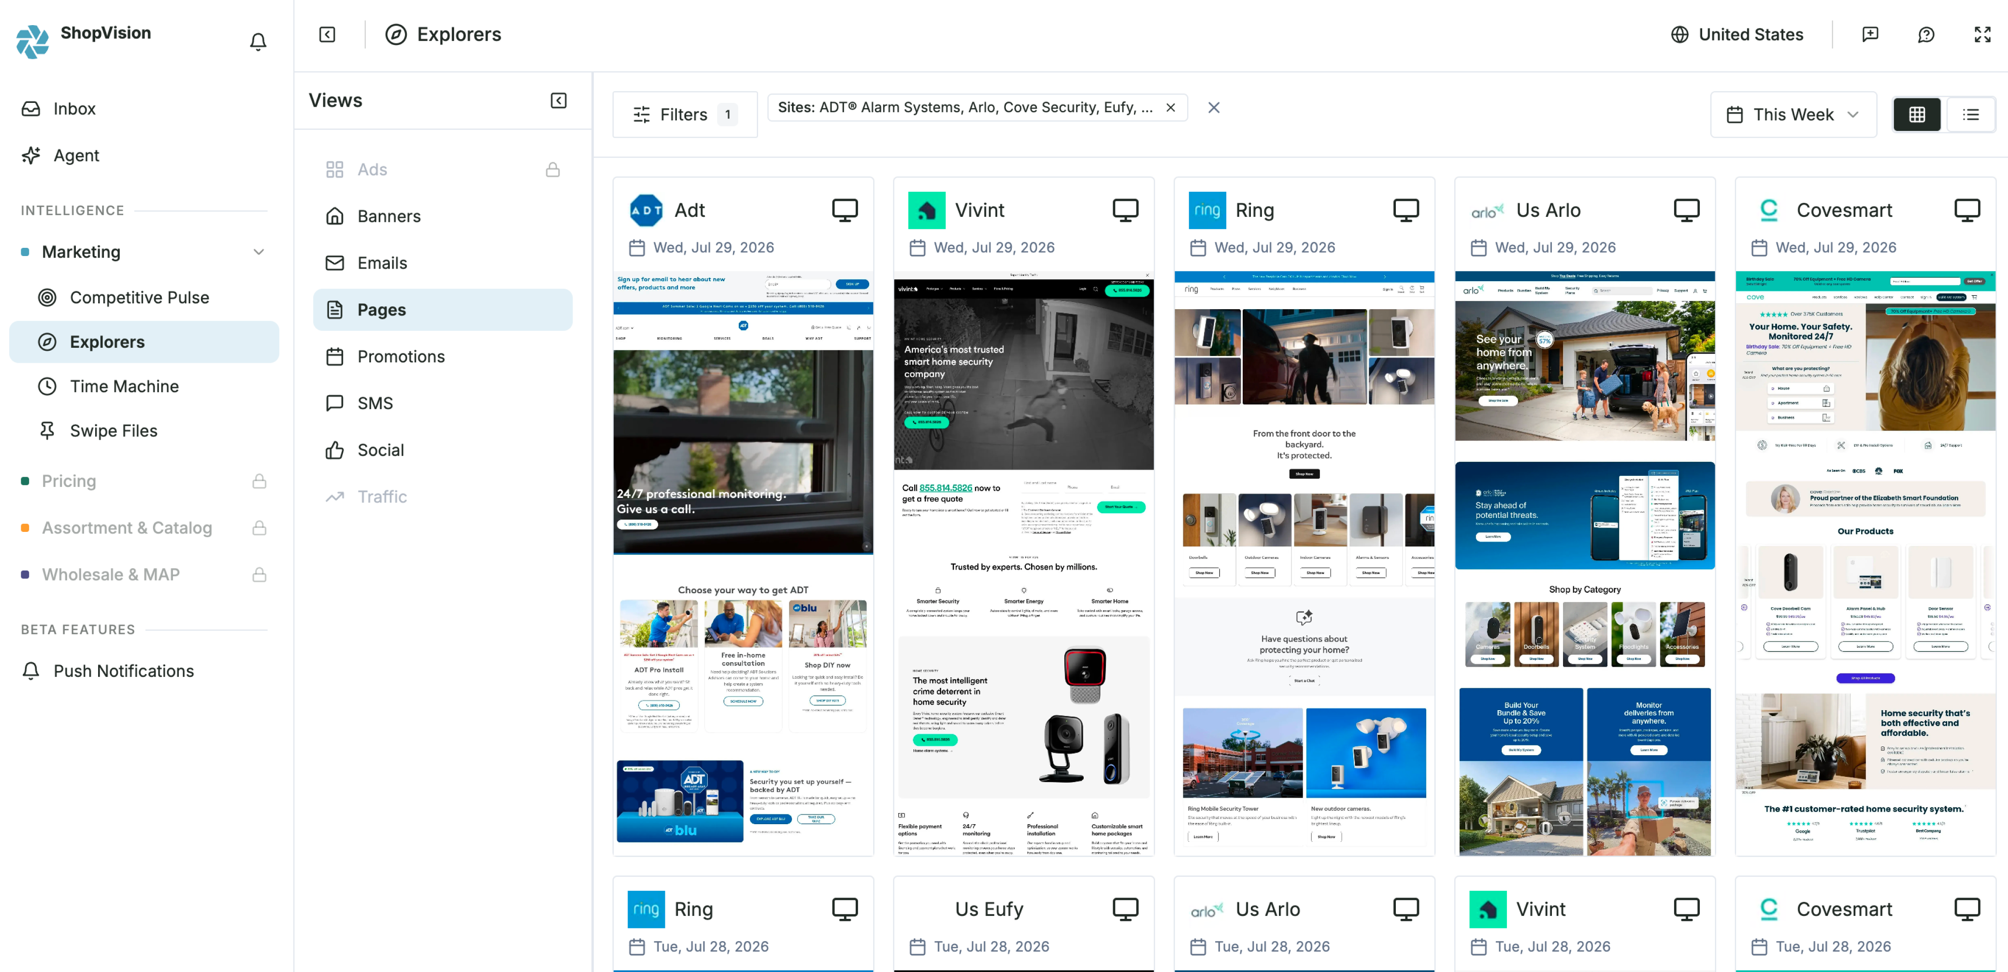The image size is (2008, 972).
Task: Open the notifications bell next to ShopVision
Action: (258, 42)
